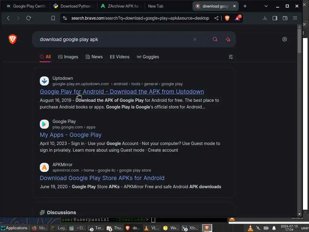Open site settings icon in the address bar
This screenshot has height=232, width=309.
coord(65,18)
